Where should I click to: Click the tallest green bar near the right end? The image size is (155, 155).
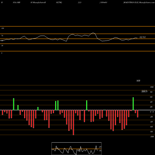point(133,104)
